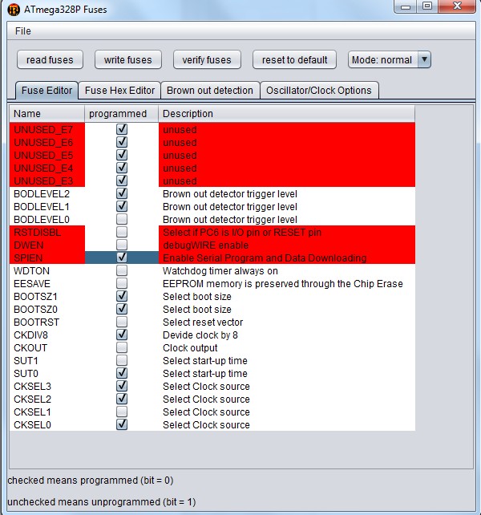Screen dimensions: 481x515
Task: Uncheck the CKSEL3 checkbox
Action: pos(122,386)
